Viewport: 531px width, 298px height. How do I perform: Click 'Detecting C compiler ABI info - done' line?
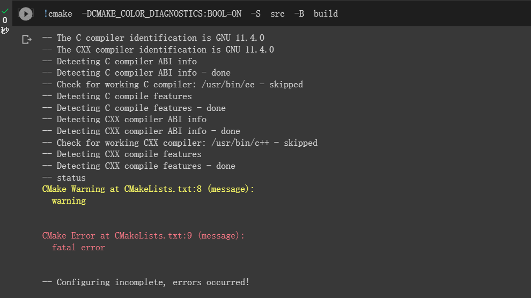136,73
